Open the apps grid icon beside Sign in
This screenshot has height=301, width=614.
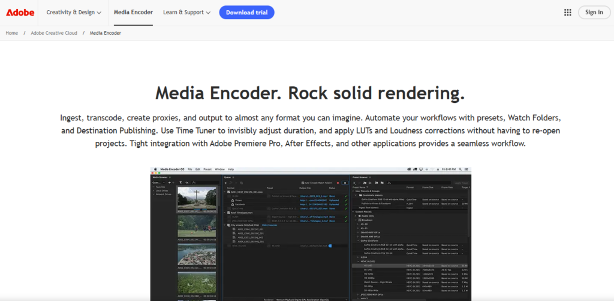click(x=567, y=12)
